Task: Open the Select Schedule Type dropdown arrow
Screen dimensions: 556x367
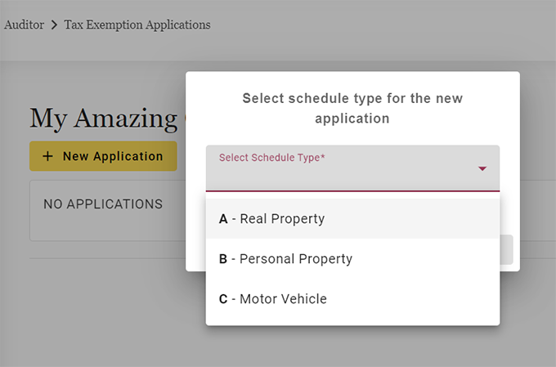Action: pyautogui.click(x=482, y=169)
